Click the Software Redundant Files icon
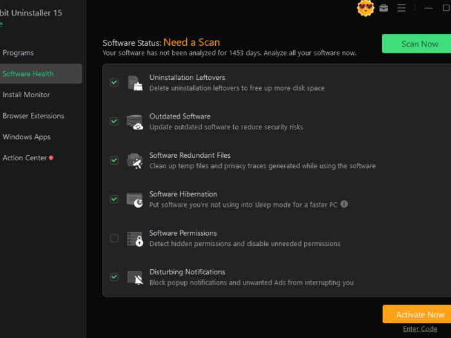451x338 pixels. coord(135,160)
